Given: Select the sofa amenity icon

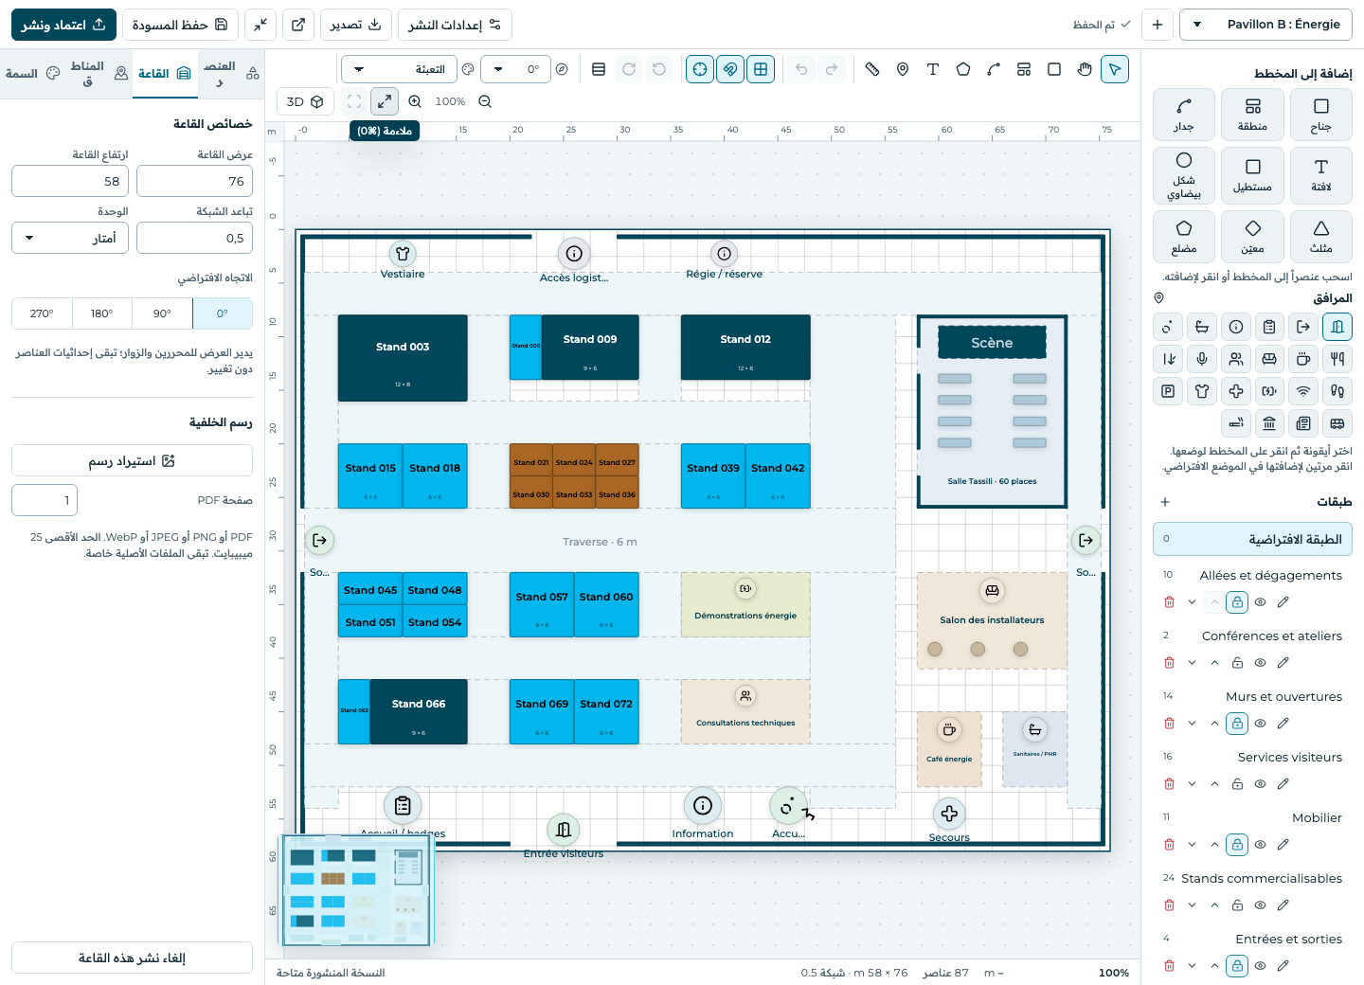Looking at the screenshot, I should tap(1269, 359).
